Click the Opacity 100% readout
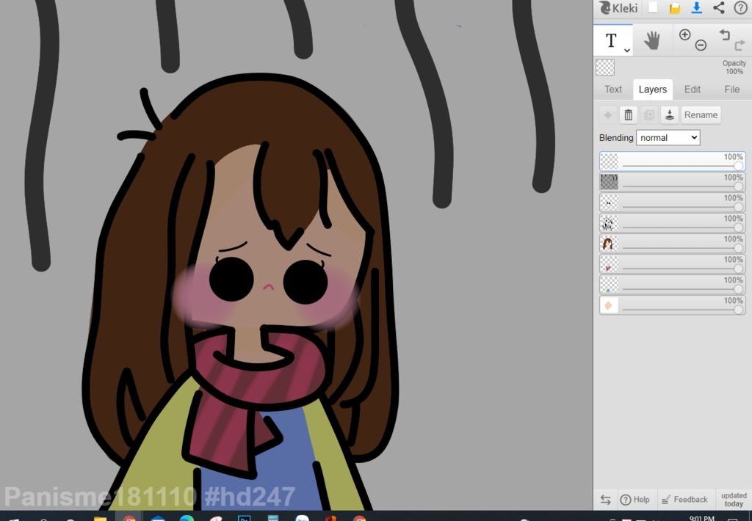 click(x=734, y=67)
